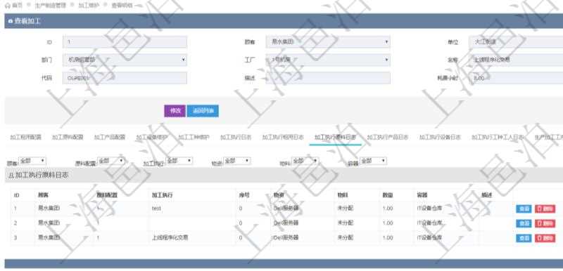Click the 'test' cell in row 1
The image size is (563, 271).
tap(156, 208)
